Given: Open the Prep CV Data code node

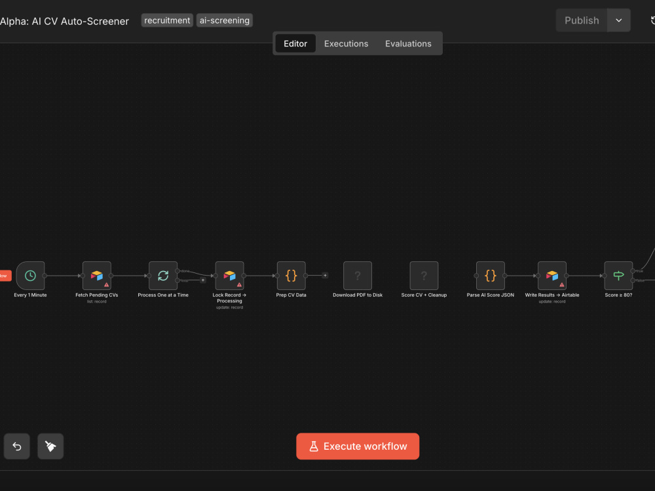Looking at the screenshot, I should pyautogui.click(x=291, y=276).
